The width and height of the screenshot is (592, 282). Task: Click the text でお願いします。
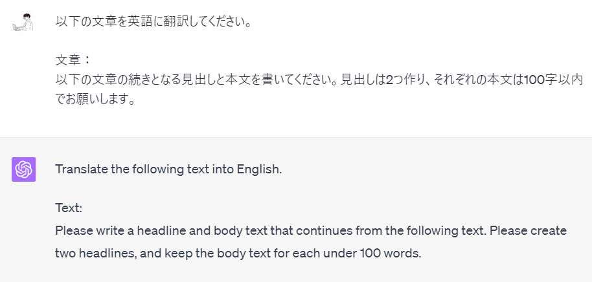[95, 99]
